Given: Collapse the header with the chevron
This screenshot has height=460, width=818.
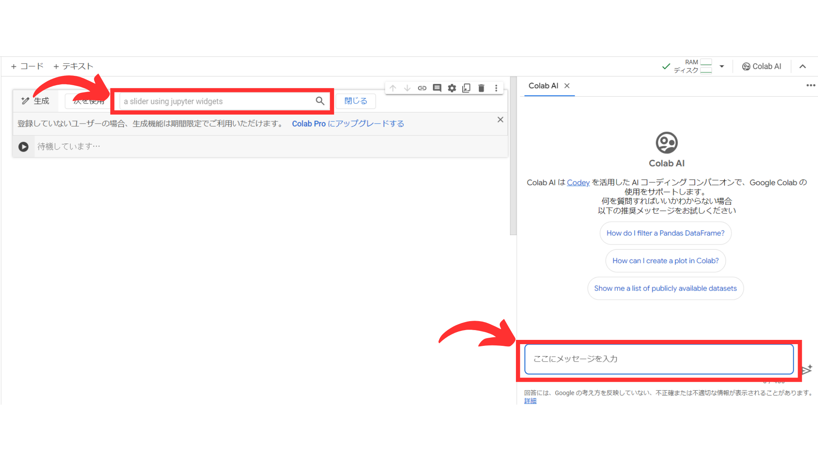Looking at the screenshot, I should (x=803, y=66).
